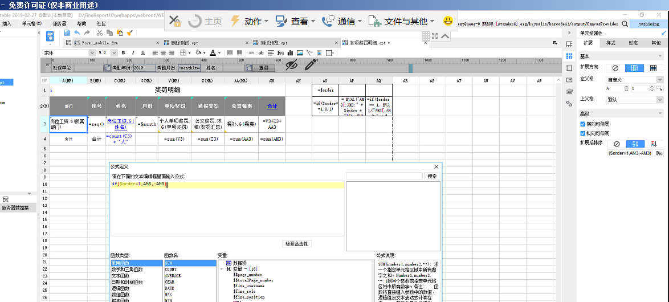Click the insert formula F(x) toolbar icon
The width and height of the screenshot is (669, 302).
[280, 53]
